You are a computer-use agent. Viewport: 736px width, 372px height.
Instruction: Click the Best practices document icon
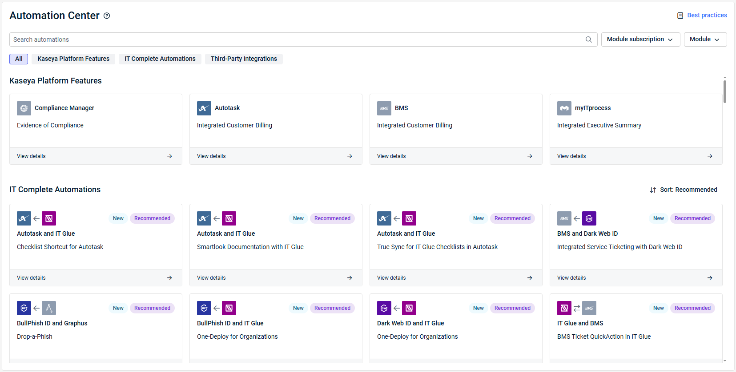(680, 16)
